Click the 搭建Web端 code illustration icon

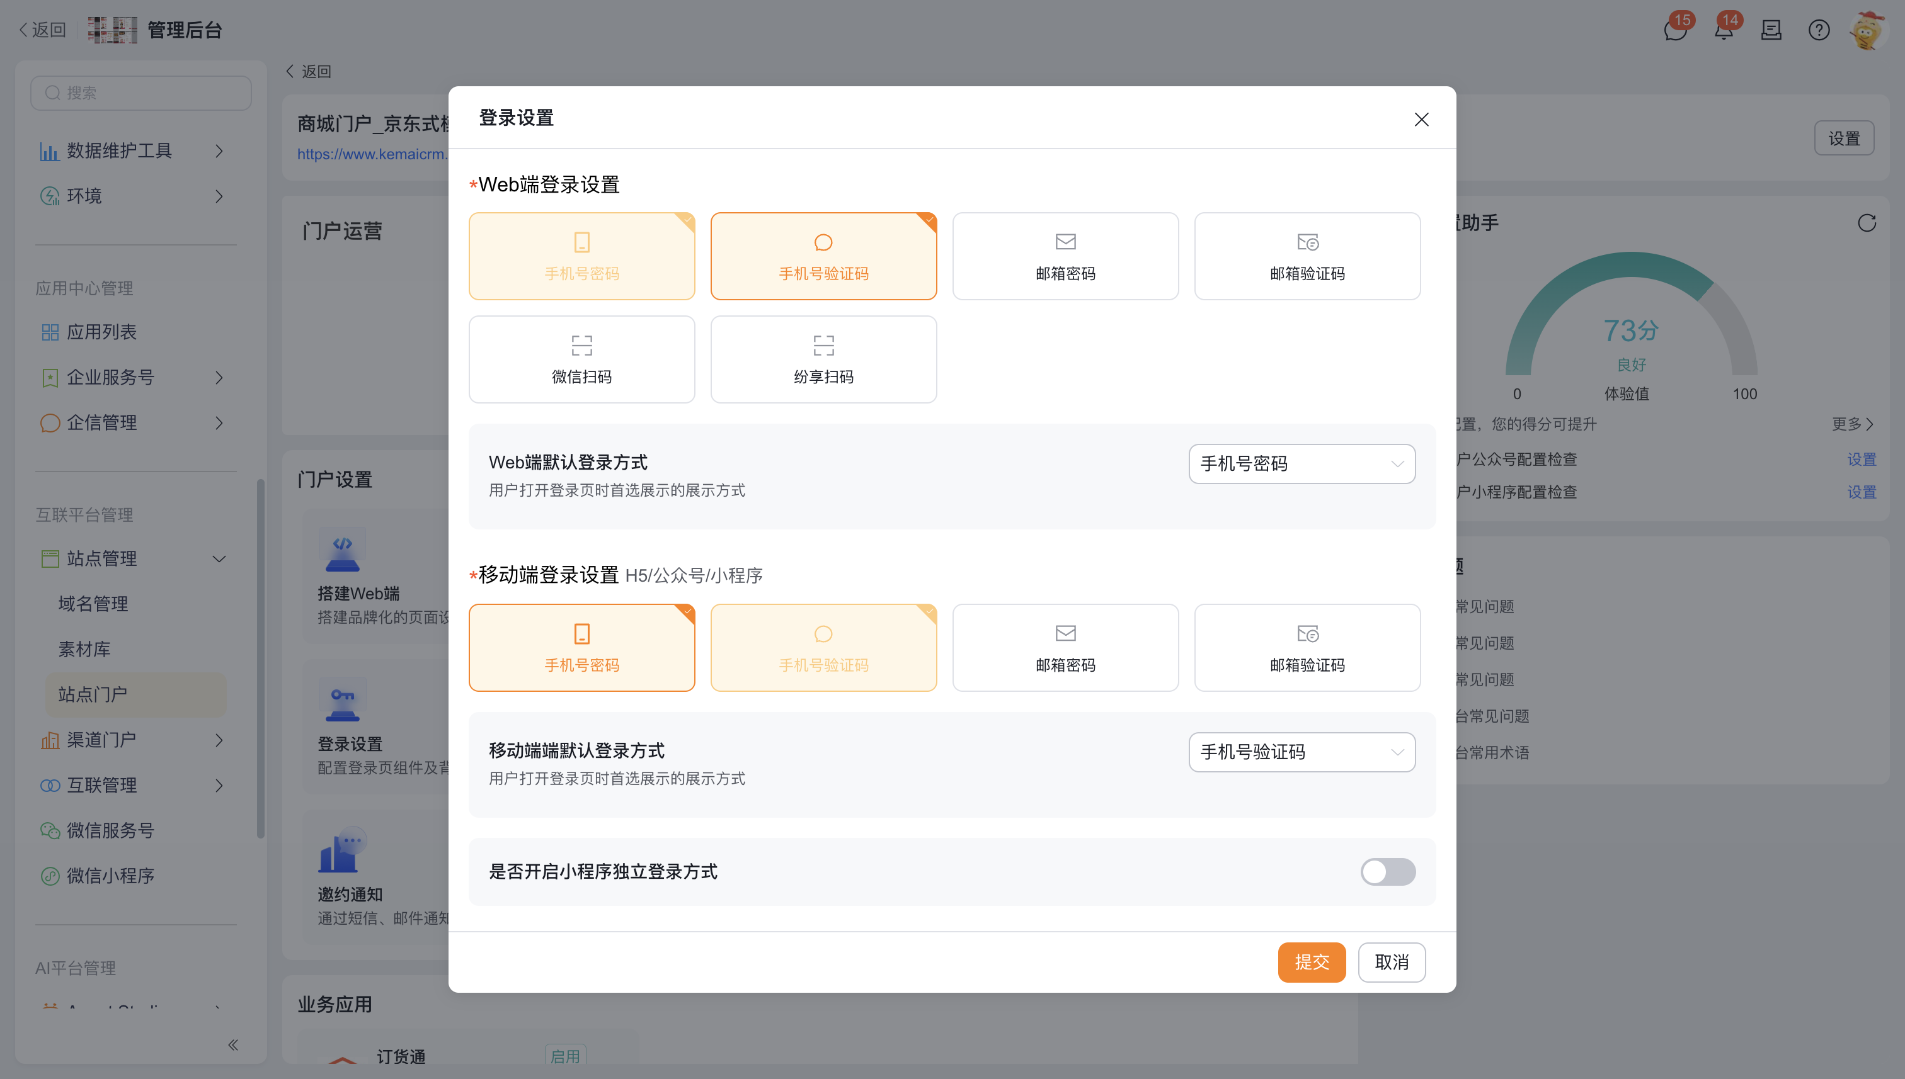click(342, 549)
